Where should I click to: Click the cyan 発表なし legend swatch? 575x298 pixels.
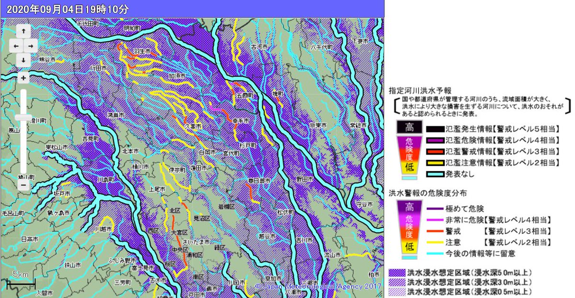435,174
